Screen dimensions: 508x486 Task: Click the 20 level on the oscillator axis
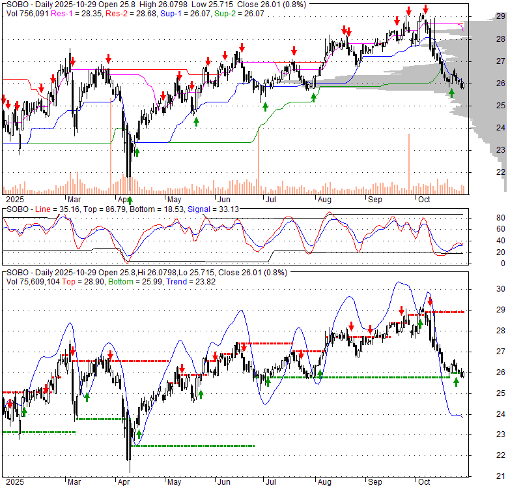[501, 252]
